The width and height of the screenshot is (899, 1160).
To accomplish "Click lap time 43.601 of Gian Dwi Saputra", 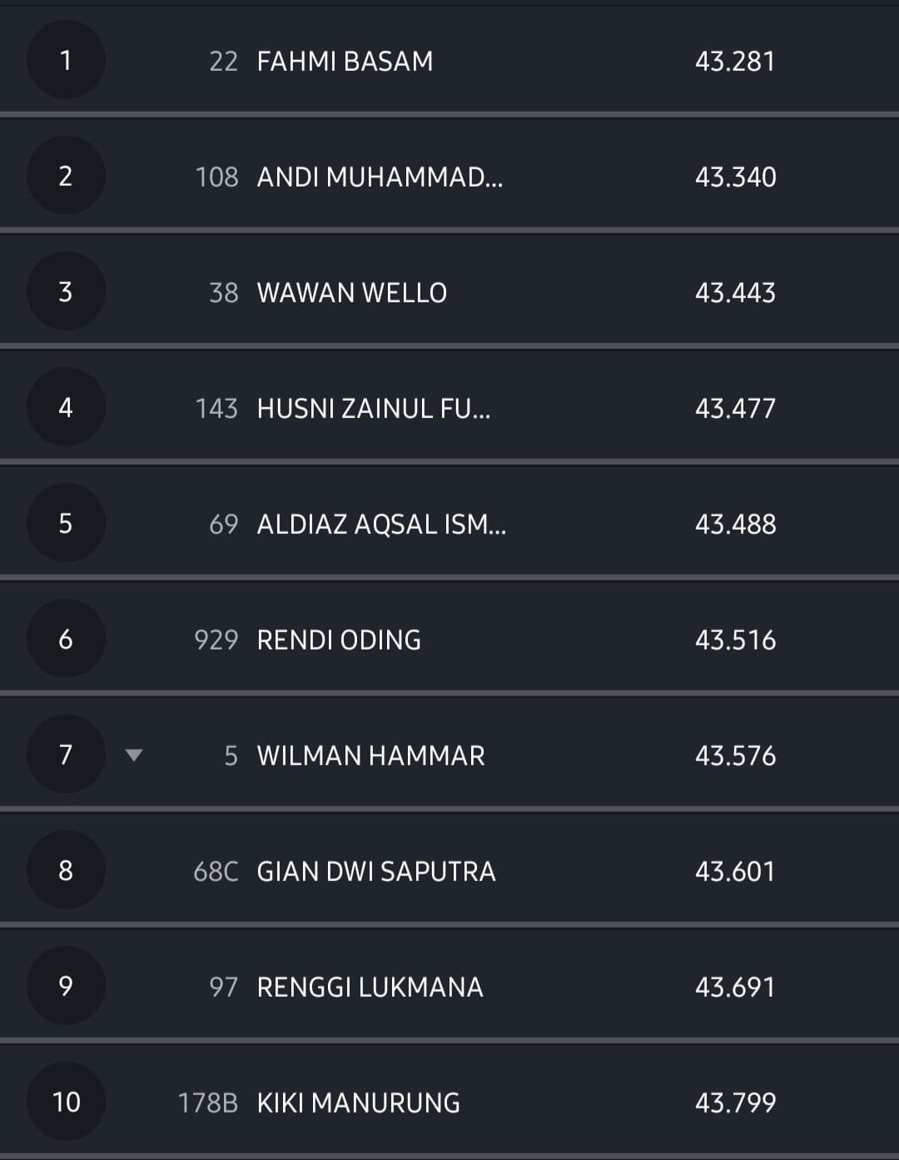I will (735, 872).
